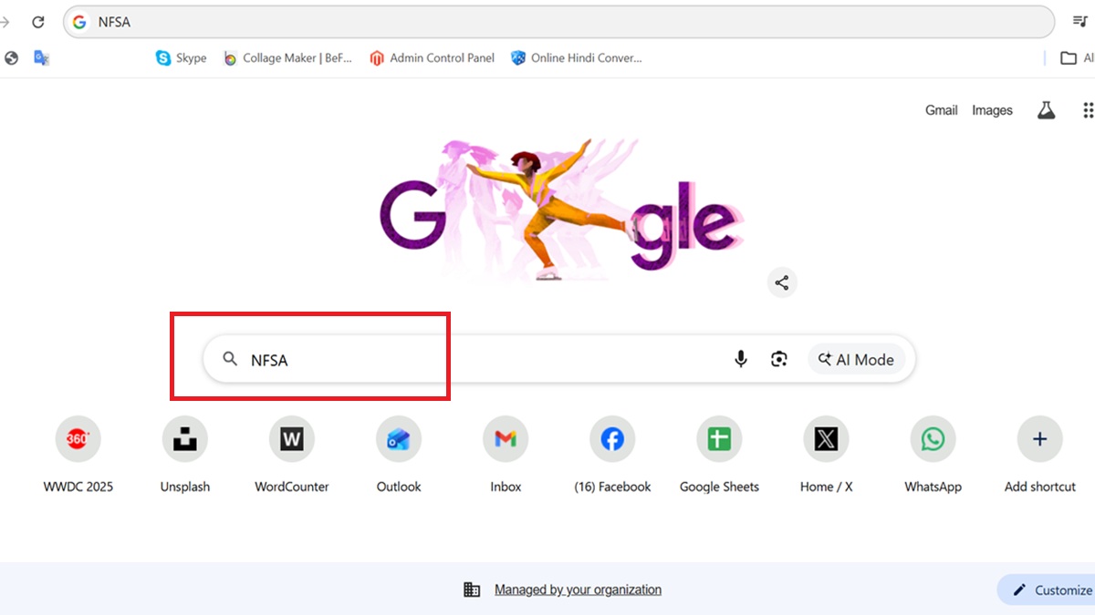Open the Gmail link
1095x615 pixels.
pyautogui.click(x=941, y=110)
